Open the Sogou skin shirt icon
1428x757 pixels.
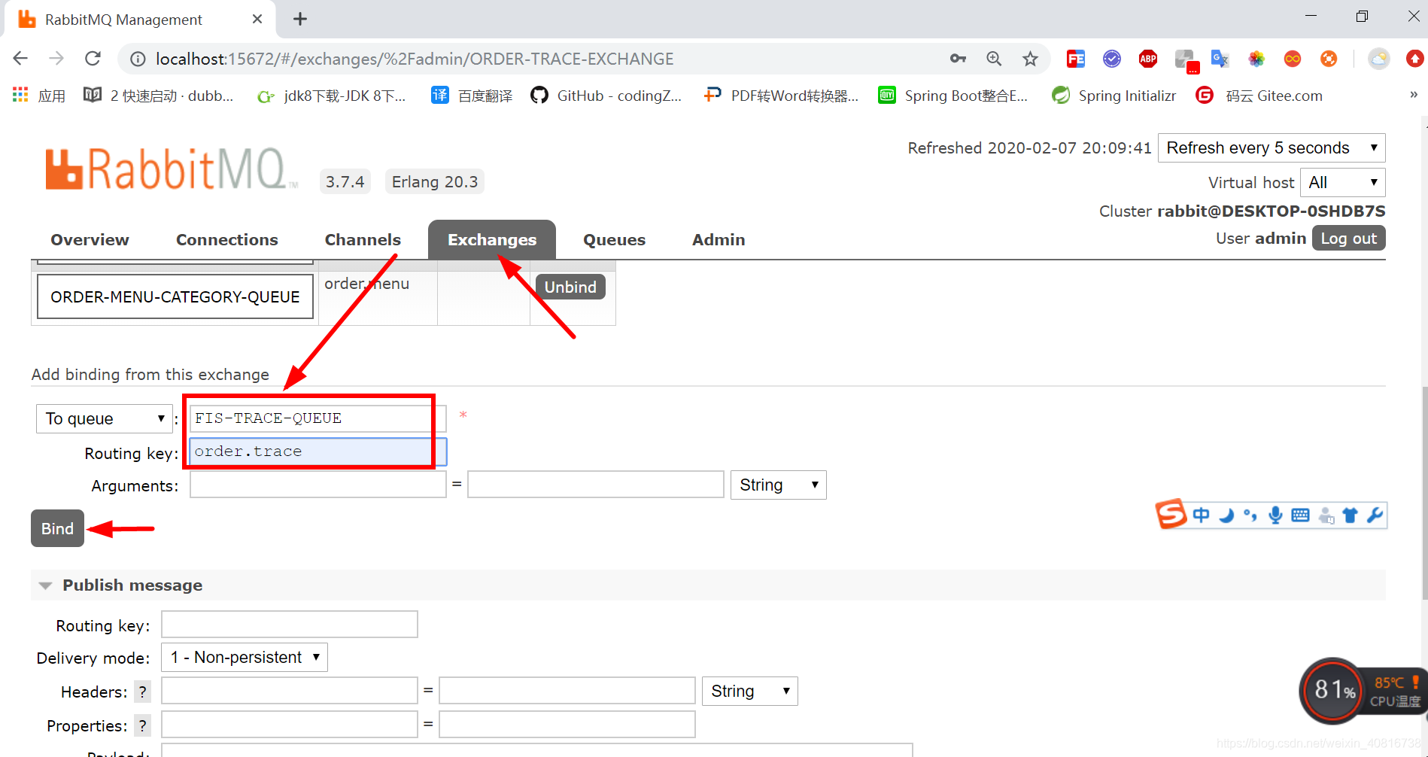[1351, 515]
